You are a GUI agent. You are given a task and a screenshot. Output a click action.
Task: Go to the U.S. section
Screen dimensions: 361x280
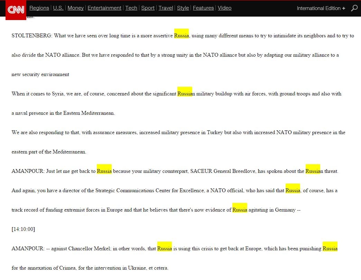(x=58, y=8)
